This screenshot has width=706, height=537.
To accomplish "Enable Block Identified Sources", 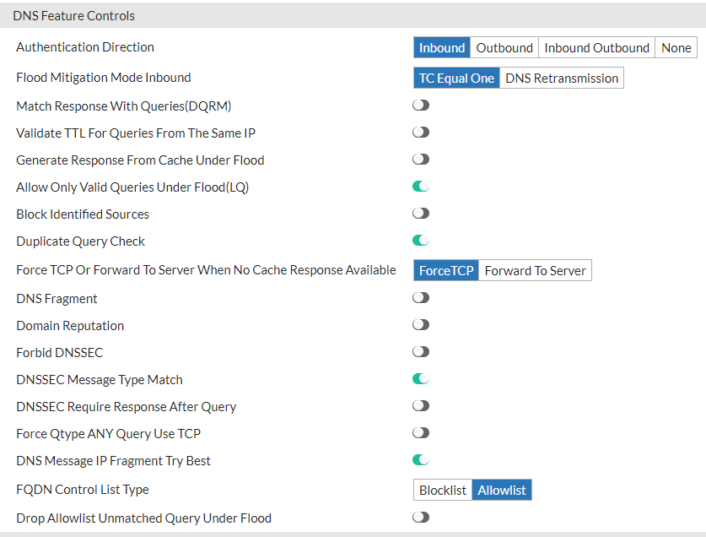I will pyautogui.click(x=420, y=213).
